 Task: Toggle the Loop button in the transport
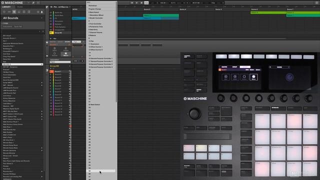[146, 3]
